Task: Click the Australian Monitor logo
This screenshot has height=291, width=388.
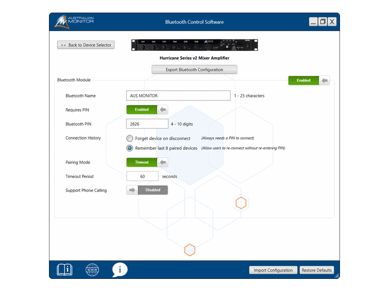Action: [74, 22]
